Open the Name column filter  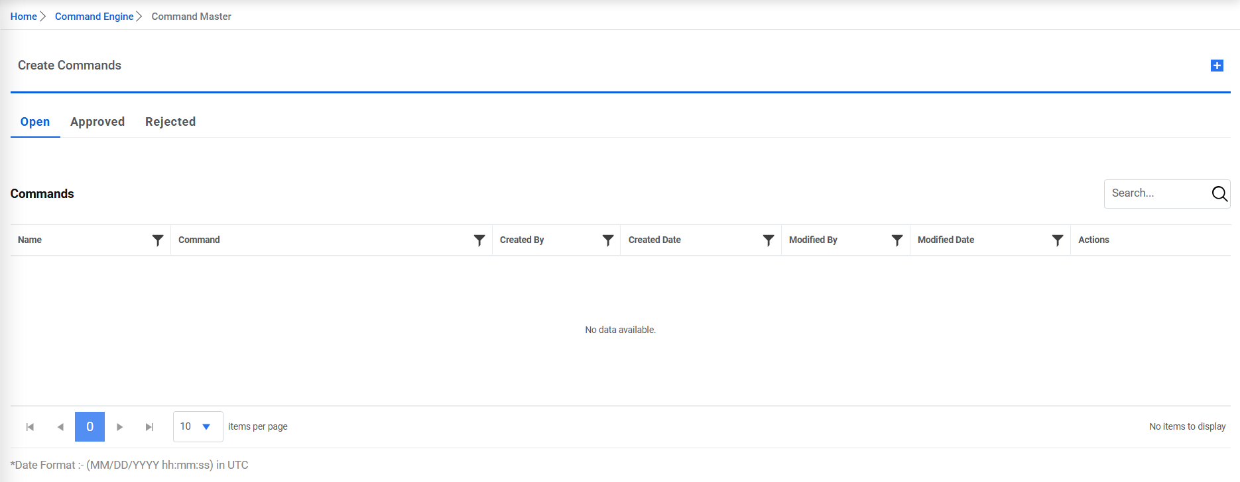(x=158, y=240)
